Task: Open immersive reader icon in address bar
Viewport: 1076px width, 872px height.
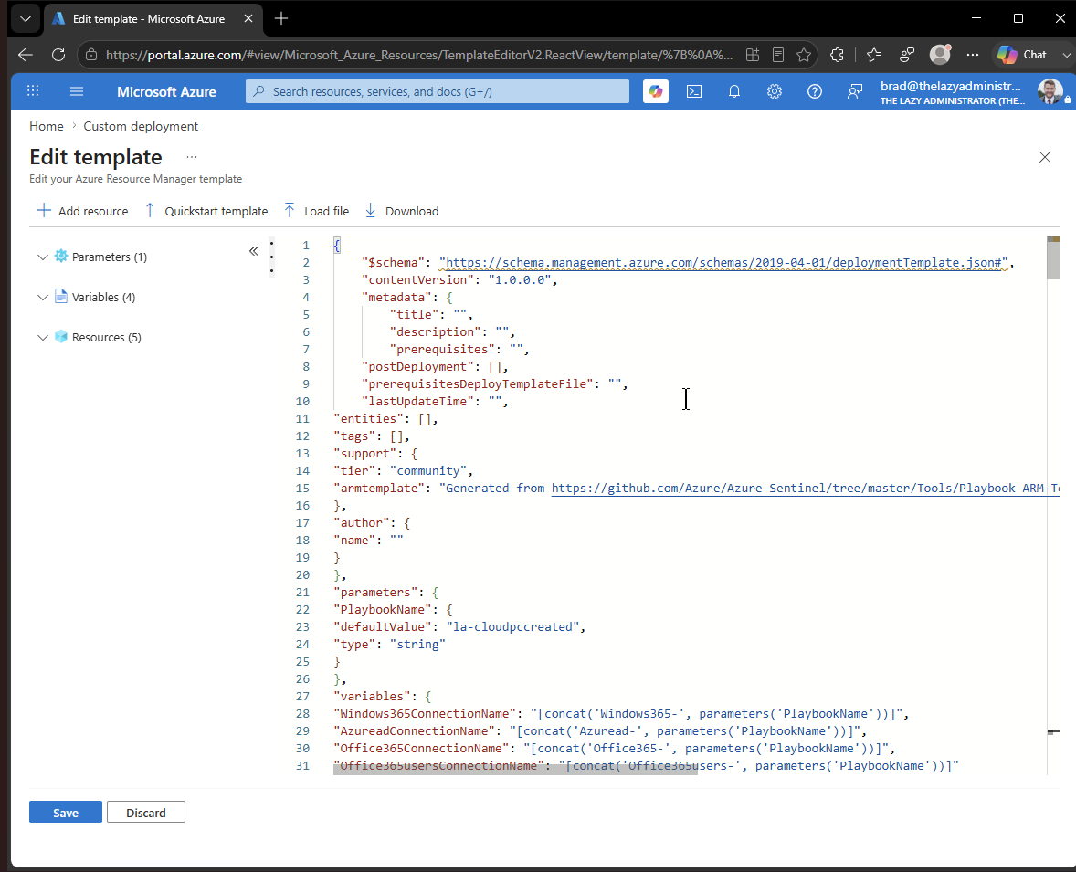Action: 778,55
